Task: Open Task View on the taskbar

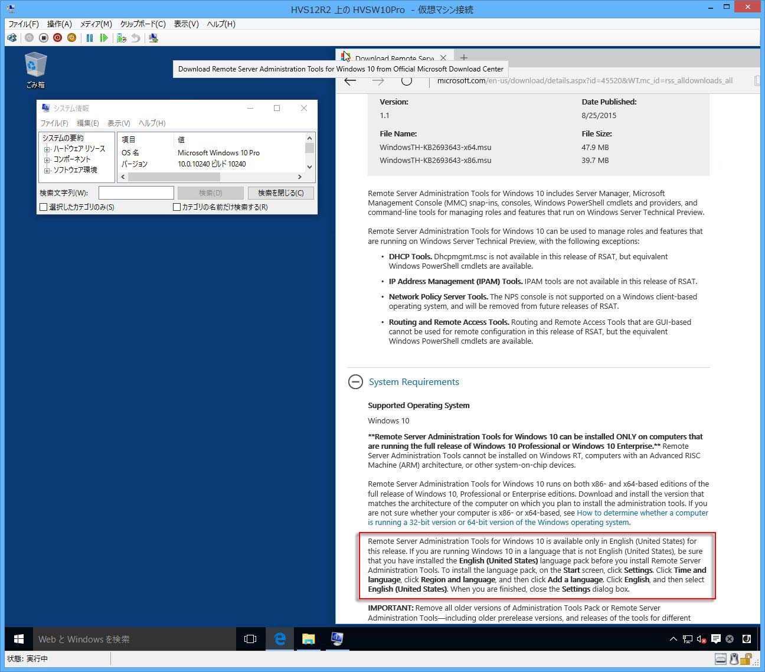Action: pos(250,639)
